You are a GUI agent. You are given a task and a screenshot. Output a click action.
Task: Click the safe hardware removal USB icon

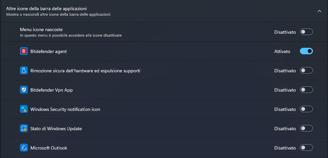tap(24, 71)
